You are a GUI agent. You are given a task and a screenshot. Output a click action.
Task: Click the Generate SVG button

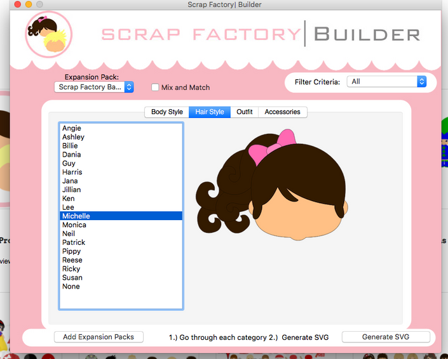coord(386,337)
